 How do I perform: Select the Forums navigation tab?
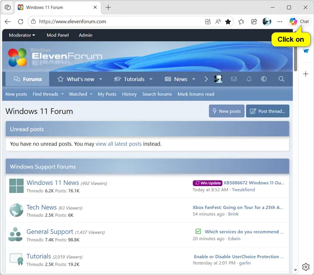coord(28,79)
